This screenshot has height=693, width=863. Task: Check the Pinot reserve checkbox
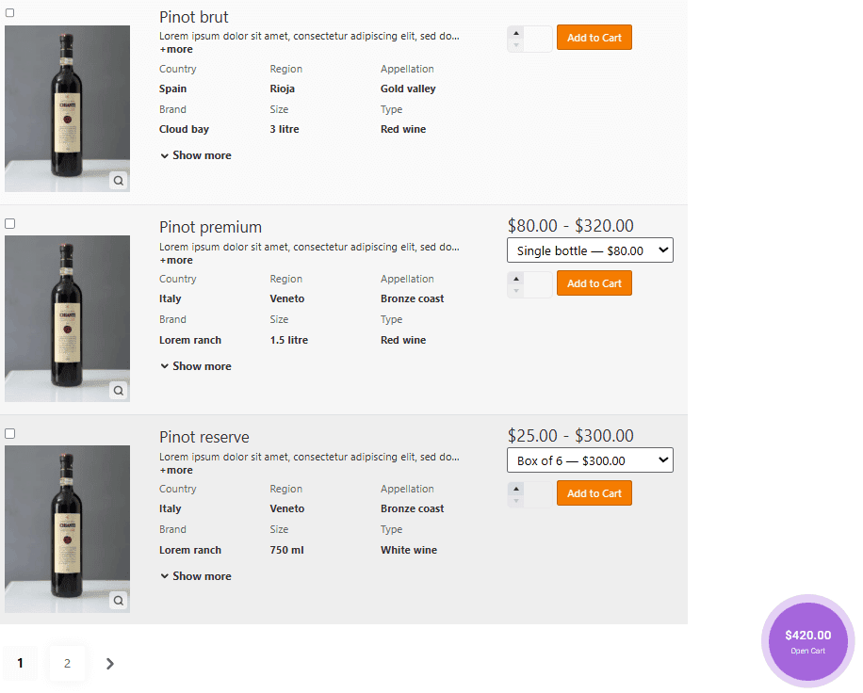(10, 433)
